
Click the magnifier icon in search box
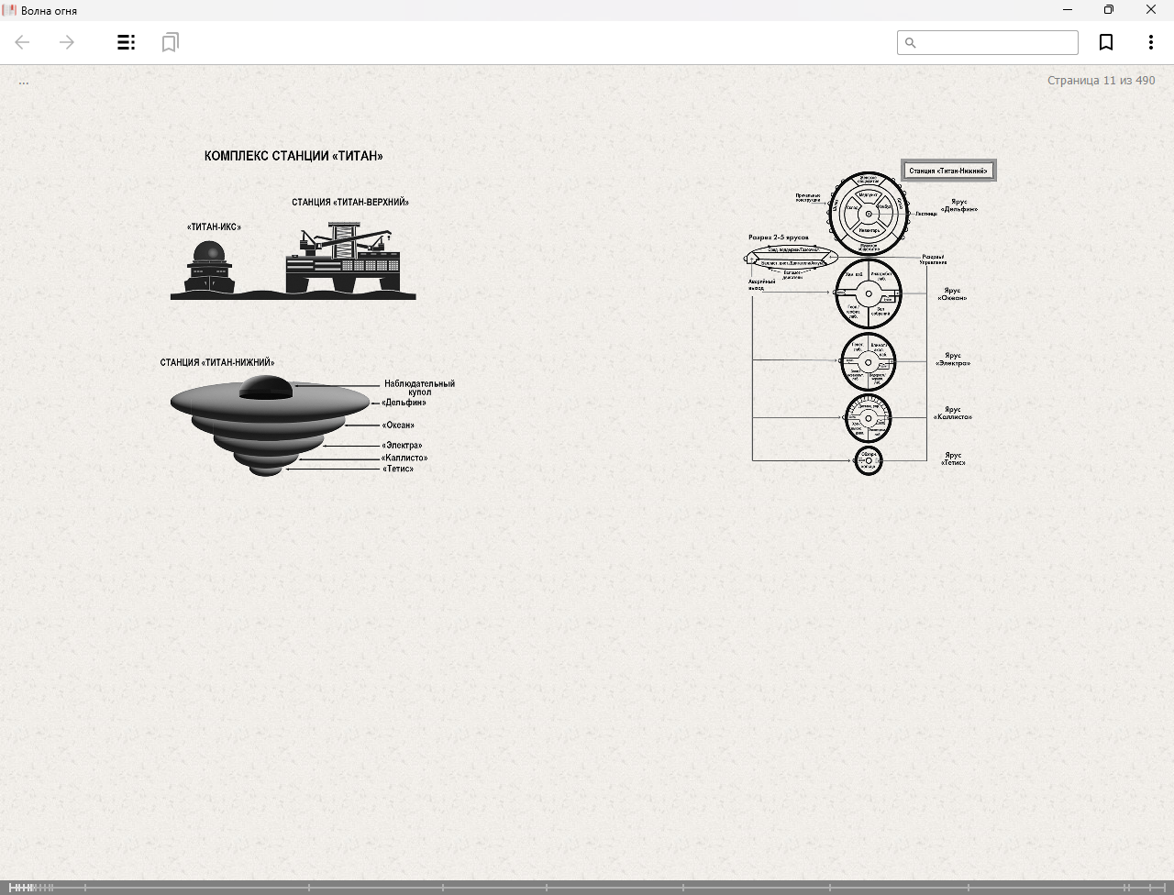(x=911, y=43)
